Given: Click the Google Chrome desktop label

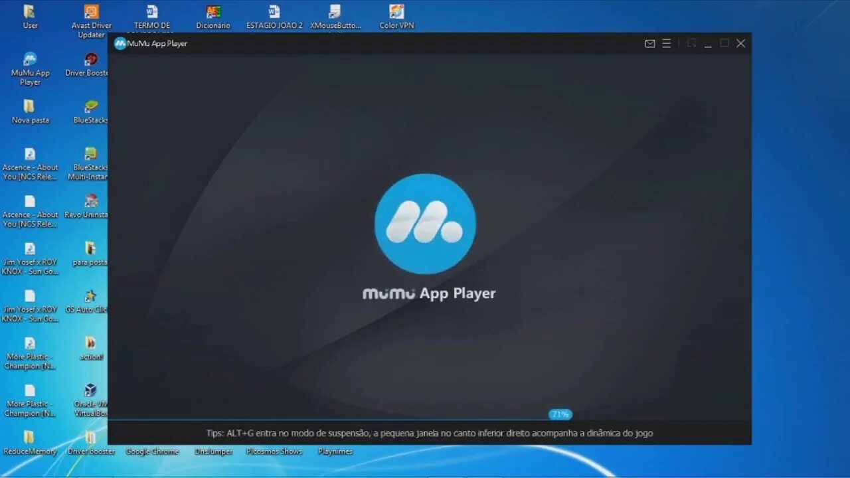Looking at the screenshot, I should [152, 451].
